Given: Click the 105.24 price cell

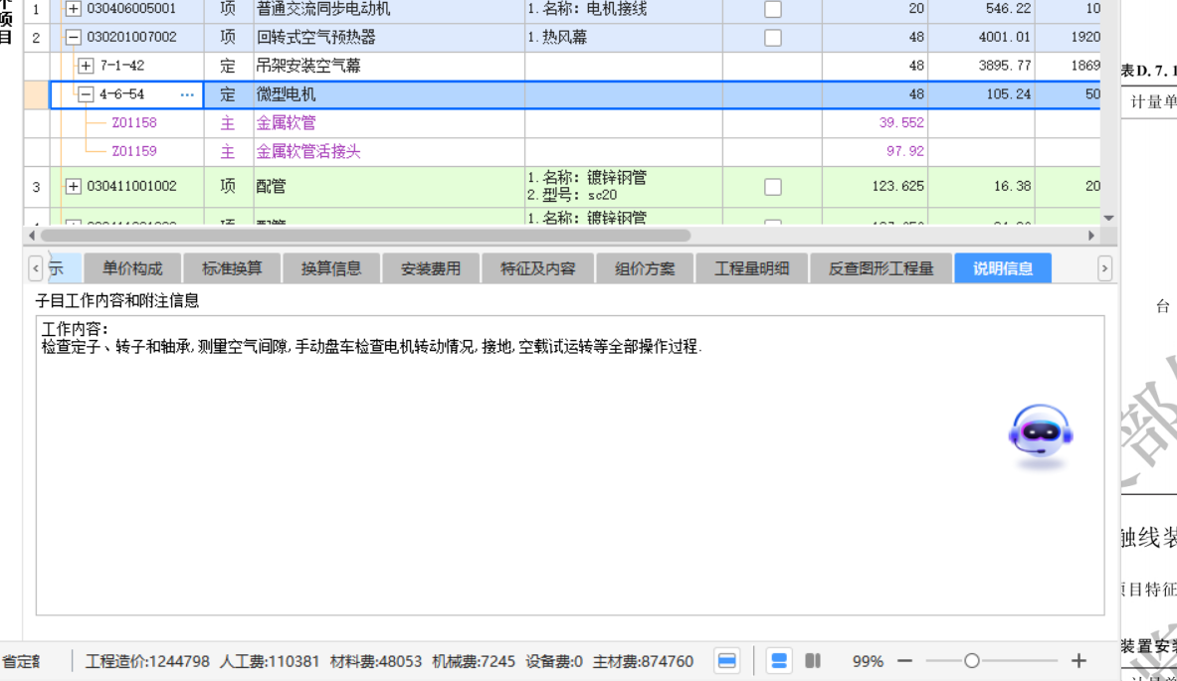Looking at the screenshot, I should click(x=981, y=94).
